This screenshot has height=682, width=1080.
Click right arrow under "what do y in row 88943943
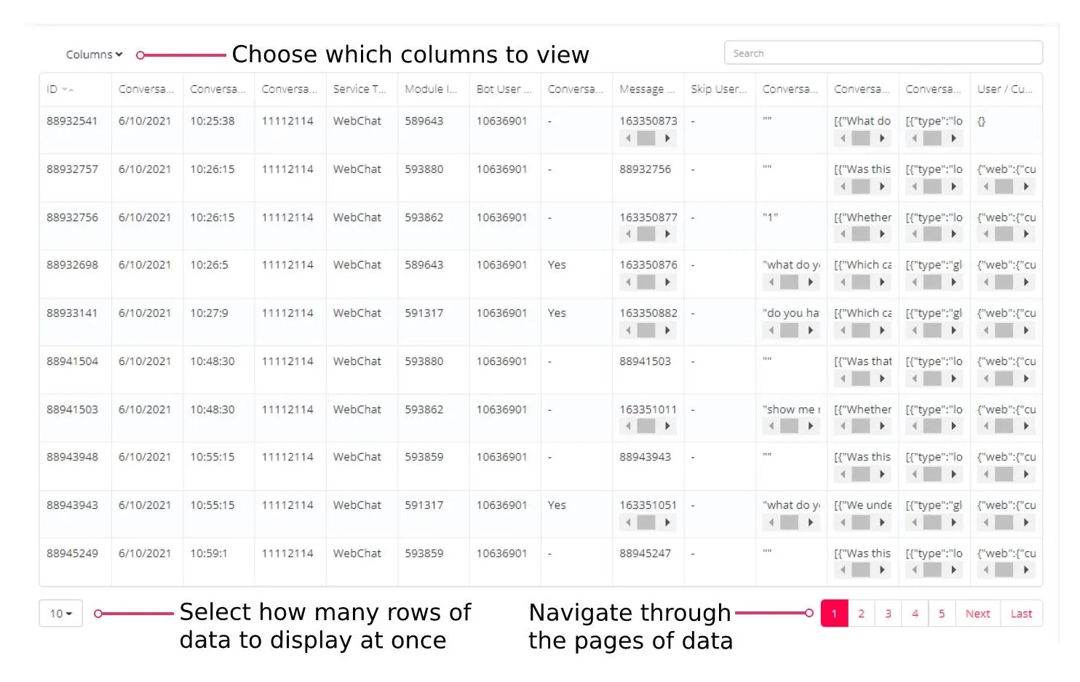(x=810, y=522)
